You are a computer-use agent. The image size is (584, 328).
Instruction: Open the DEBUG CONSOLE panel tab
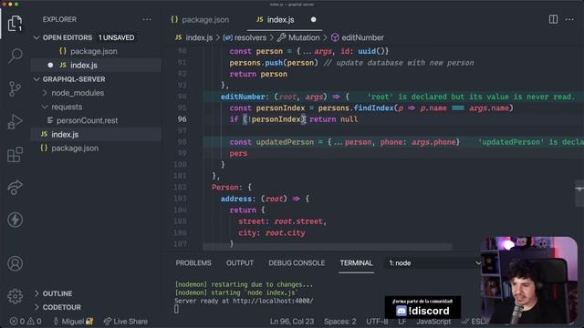297,263
